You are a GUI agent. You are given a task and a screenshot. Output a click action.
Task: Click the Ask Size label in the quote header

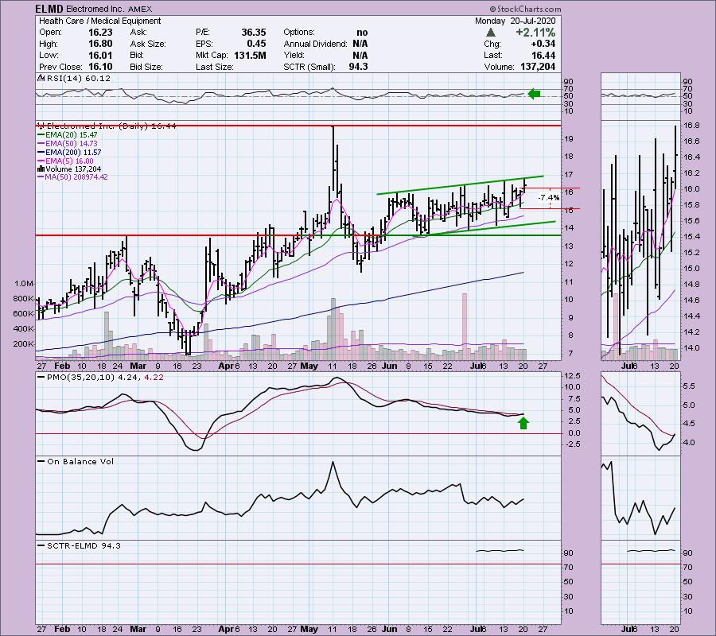148,44
